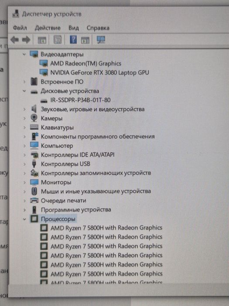Select the Дисковые устройства label text
Screen dimensions: 229x306
70,91
